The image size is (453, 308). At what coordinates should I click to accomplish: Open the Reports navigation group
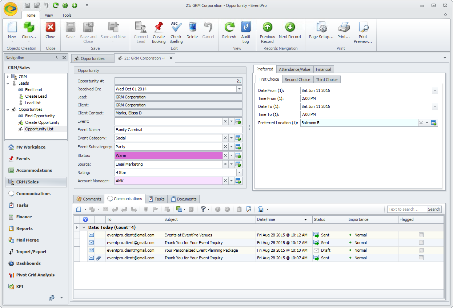pos(36,228)
